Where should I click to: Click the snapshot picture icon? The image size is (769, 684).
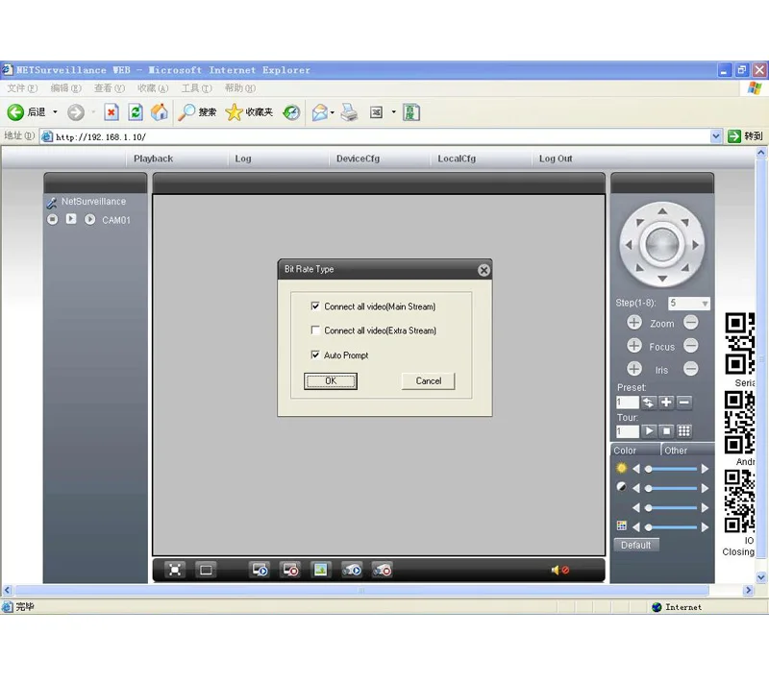[320, 570]
